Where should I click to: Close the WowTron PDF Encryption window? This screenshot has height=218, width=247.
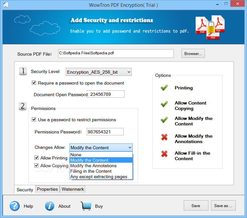coord(238,4)
